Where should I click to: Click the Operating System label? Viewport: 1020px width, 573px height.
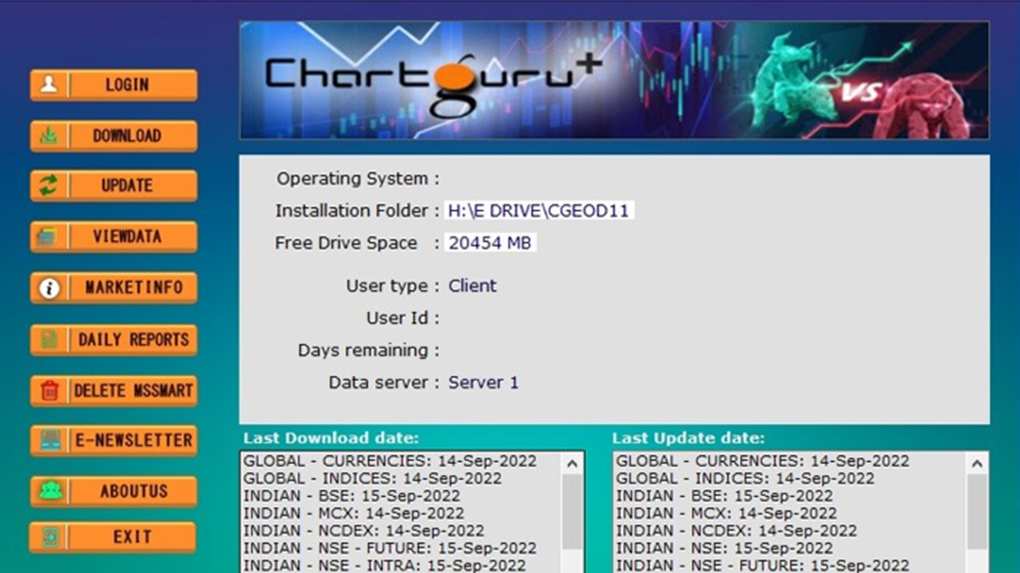(x=358, y=179)
